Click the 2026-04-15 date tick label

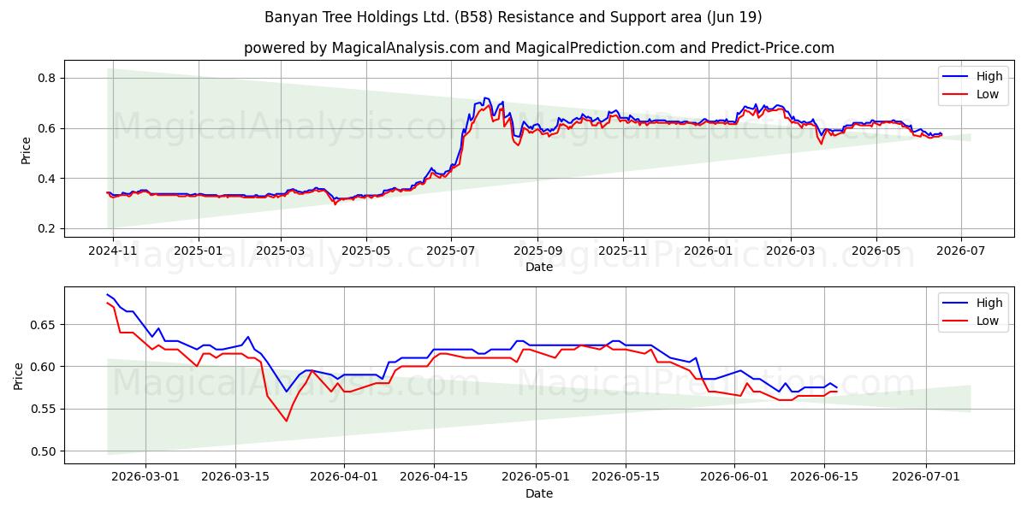point(434,479)
